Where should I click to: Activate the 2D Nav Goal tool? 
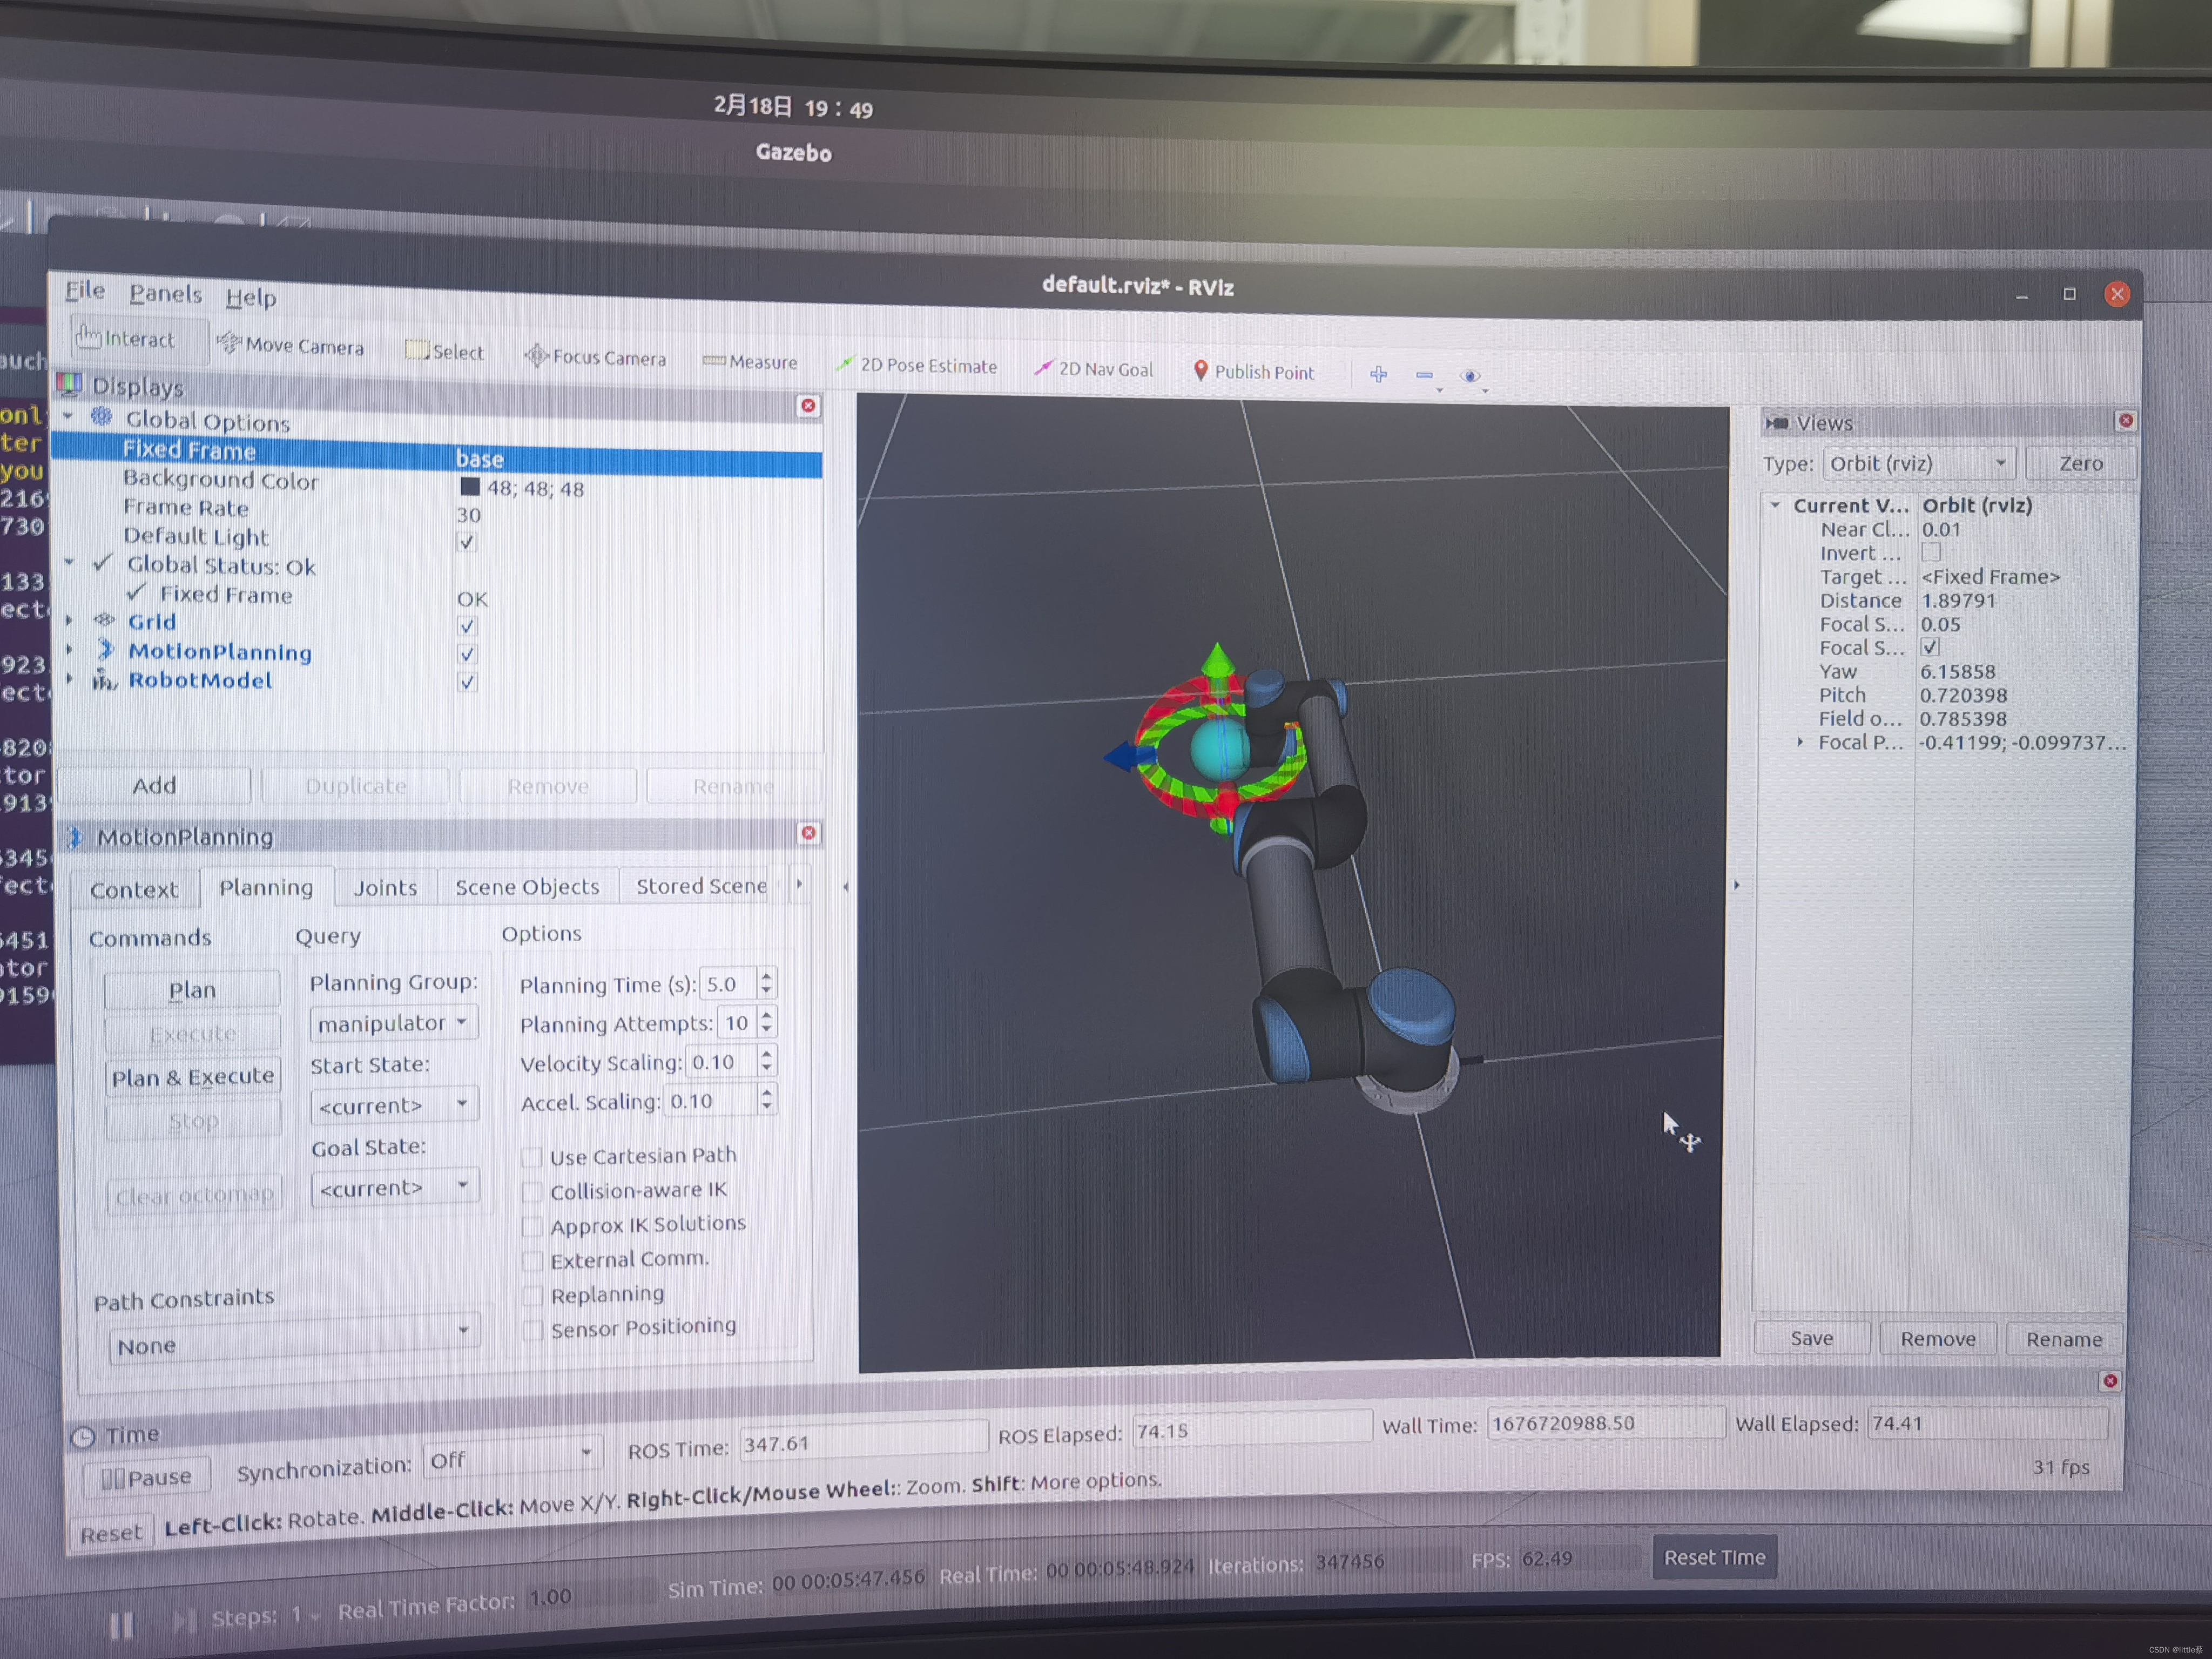pos(1093,369)
